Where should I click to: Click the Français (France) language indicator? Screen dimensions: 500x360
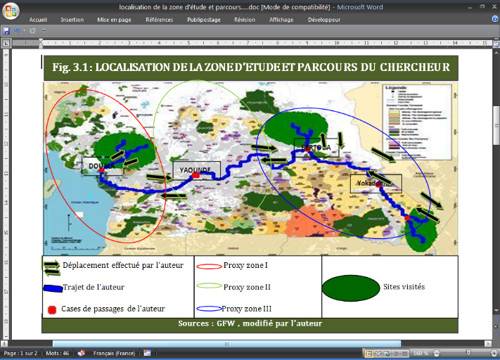115,353
